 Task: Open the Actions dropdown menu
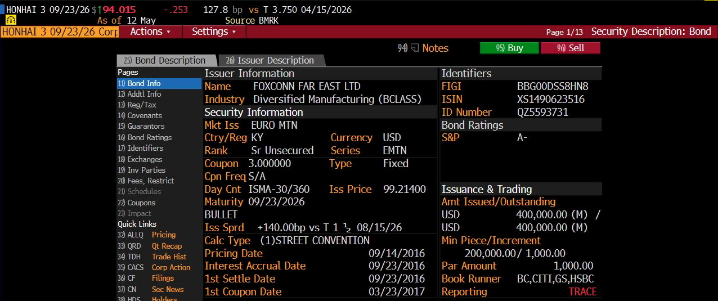[x=150, y=32]
